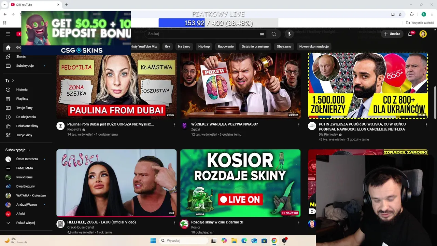437x246 pixels.
Task: Open the Chrome profile R avatar
Action: click(424, 14)
